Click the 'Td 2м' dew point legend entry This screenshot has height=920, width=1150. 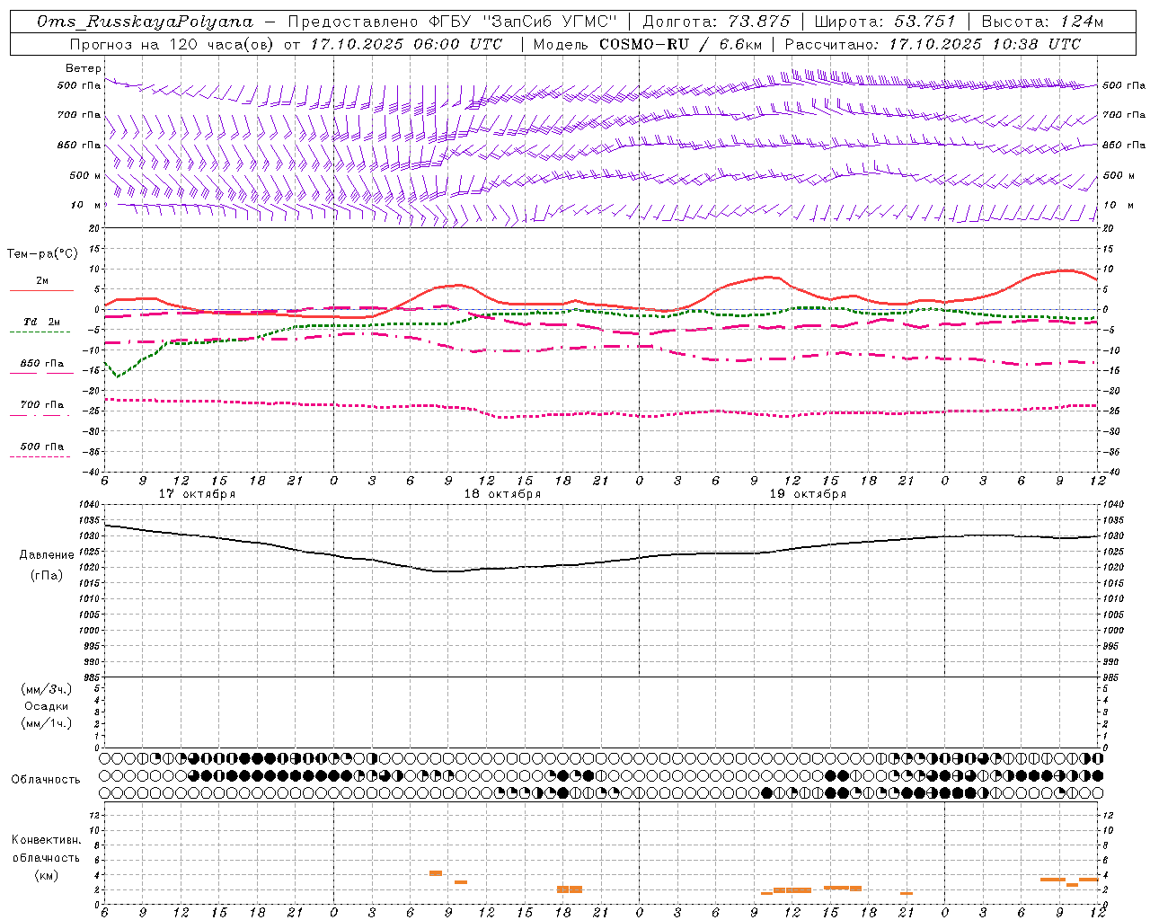pos(42,321)
